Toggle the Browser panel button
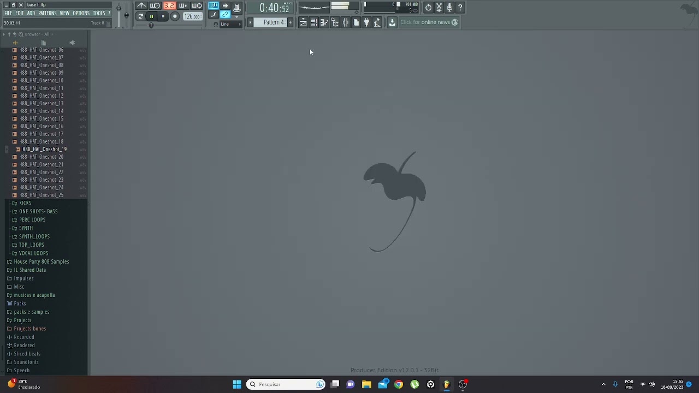The image size is (699, 393). coord(335,22)
